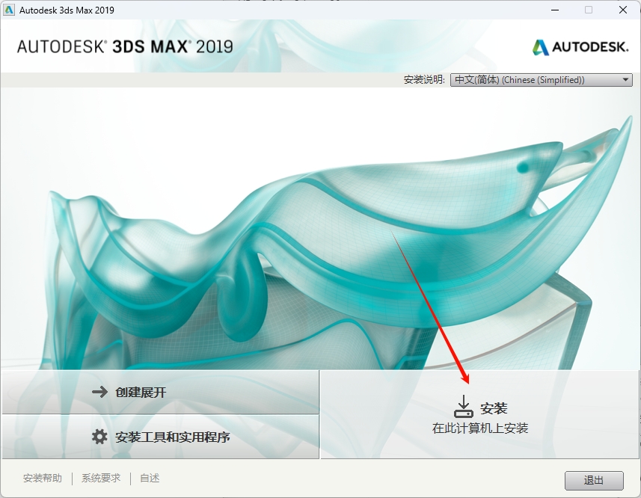Click the red A Autodesk emblem
641x498 pixels.
(x=539, y=46)
